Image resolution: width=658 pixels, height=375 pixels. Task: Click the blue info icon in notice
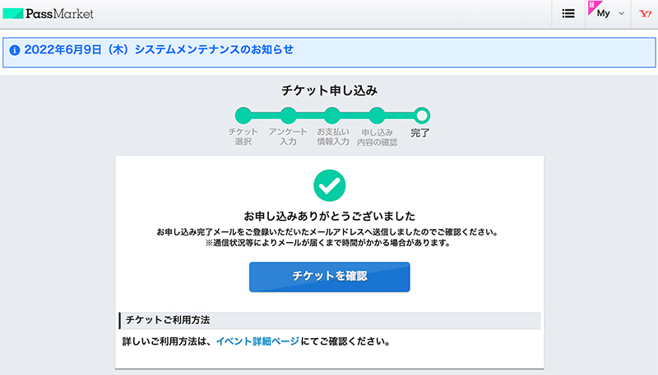coord(15,50)
